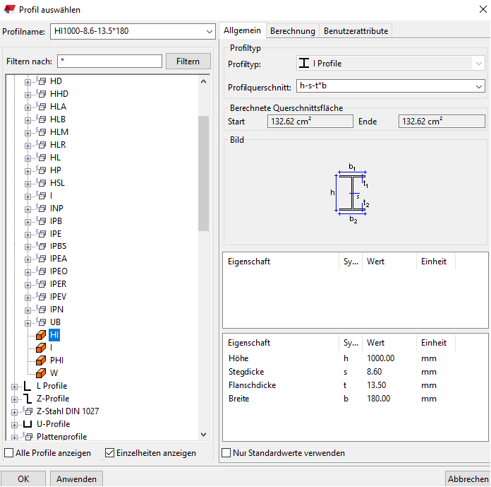491x487 pixels.
Task: Click the orange W parametric profile icon
Action: tap(41, 373)
